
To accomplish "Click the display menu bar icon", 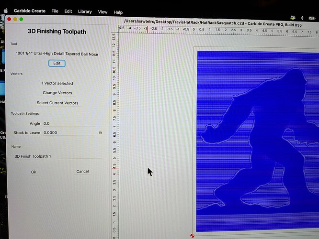I will tap(293, 18).
